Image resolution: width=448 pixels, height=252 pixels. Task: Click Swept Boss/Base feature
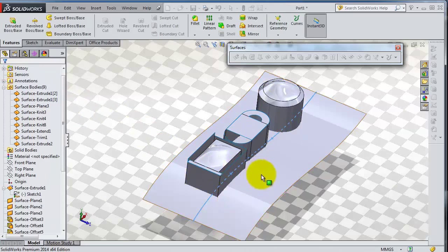click(65, 18)
